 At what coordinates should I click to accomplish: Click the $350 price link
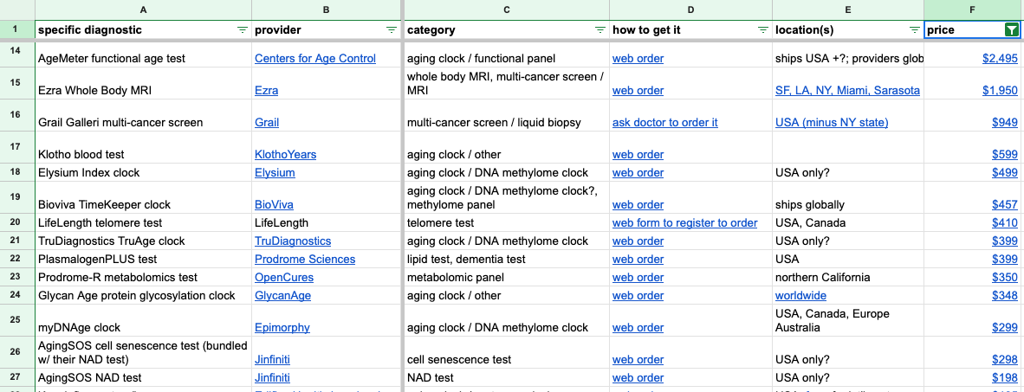pyautogui.click(x=1005, y=278)
